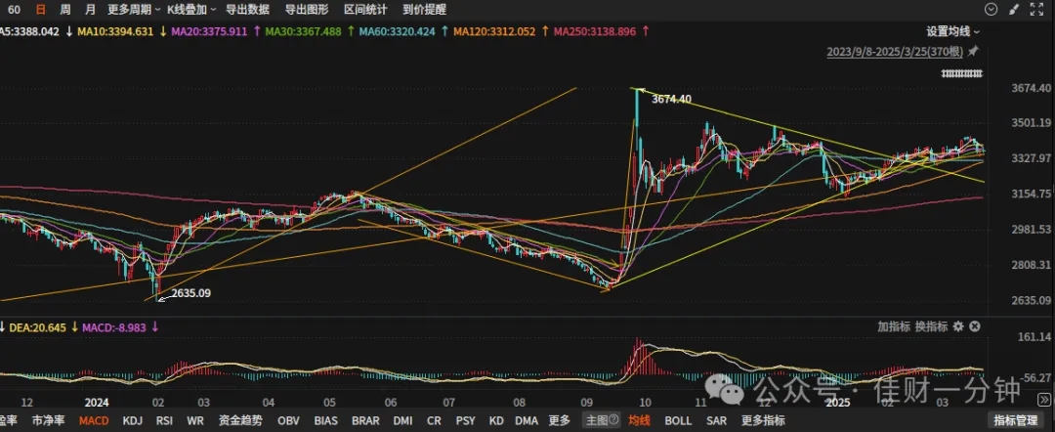Select OBV indicator tab
The width and height of the screenshot is (1055, 432).
pyautogui.click(x=288, y=420)
